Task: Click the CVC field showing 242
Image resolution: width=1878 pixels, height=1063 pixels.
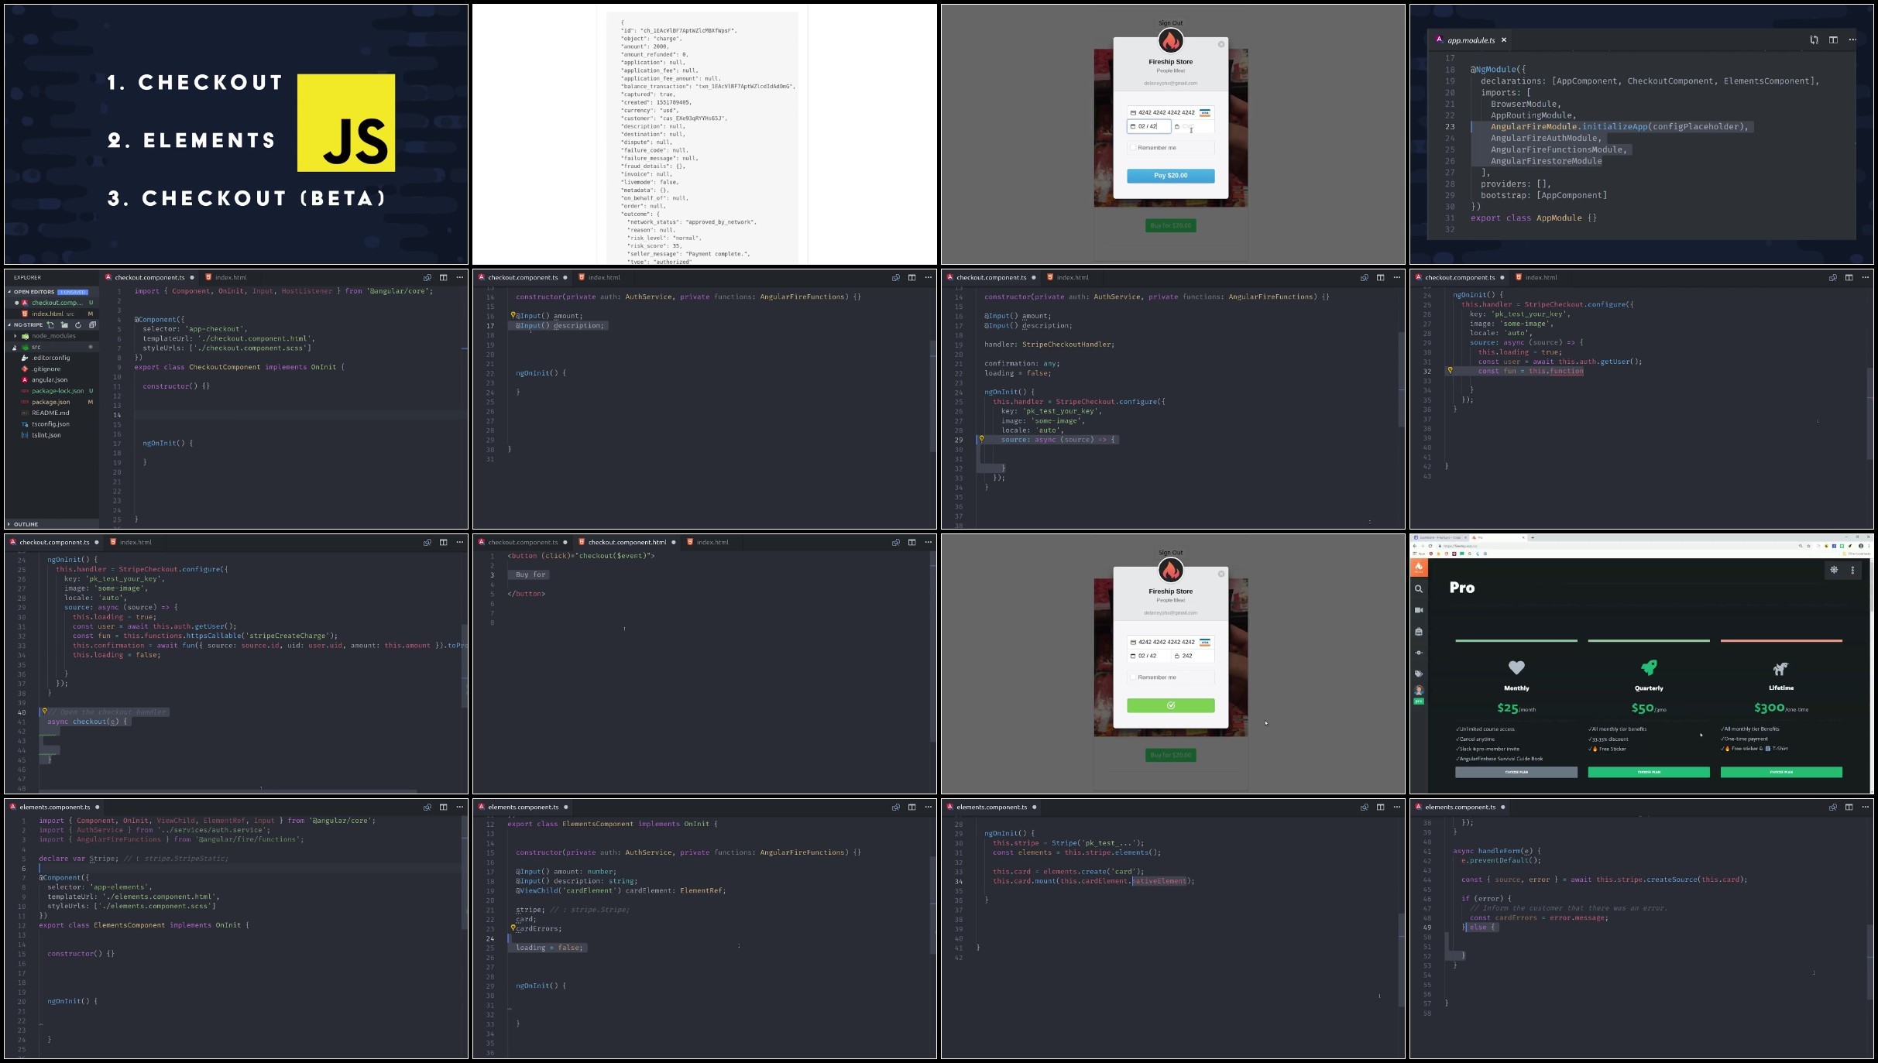Action: pyautogui.click(x=1193, y=656)
